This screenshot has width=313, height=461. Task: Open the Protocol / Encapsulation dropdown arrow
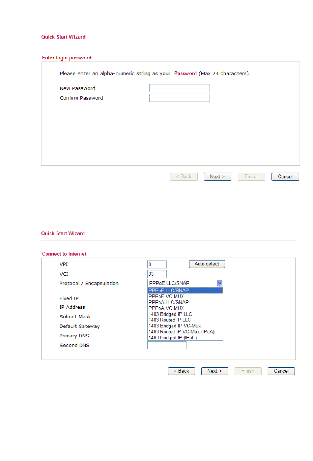click(x=219, y=283)
